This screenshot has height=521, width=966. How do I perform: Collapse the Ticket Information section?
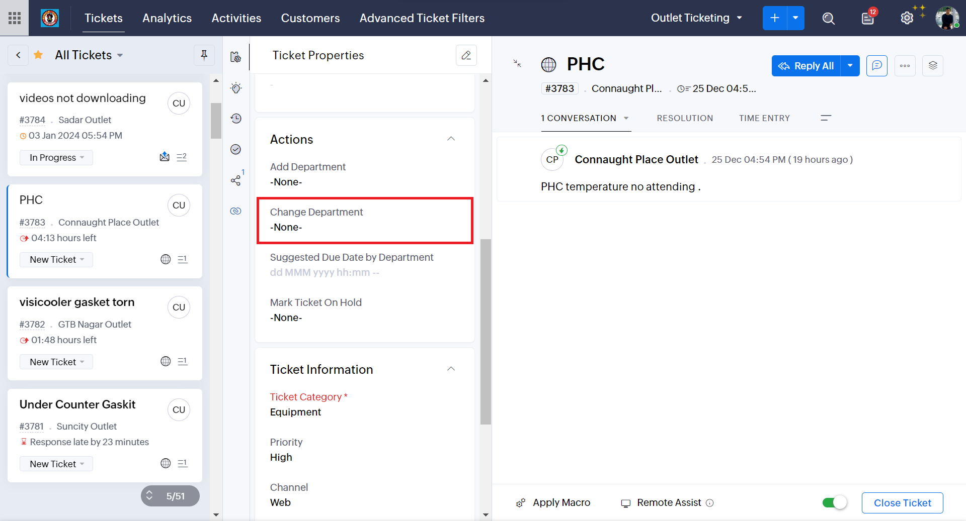point(451,369)
